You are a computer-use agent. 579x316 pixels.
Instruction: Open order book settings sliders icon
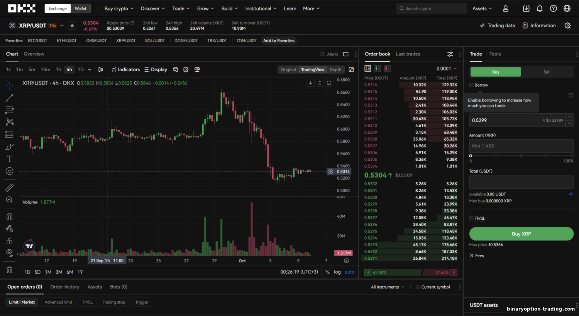450,54
